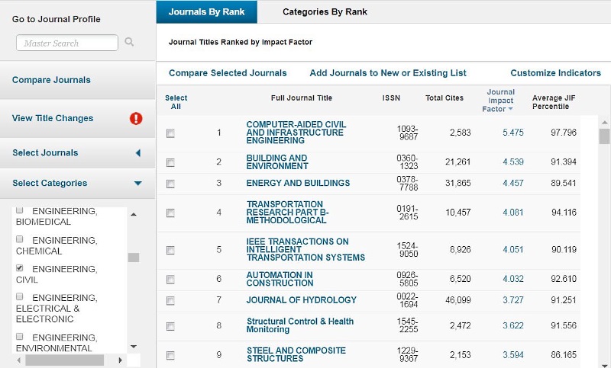This screenshot has height=368, width=611.
Task: Select checkbox for Computer-Aided Civil journal
Action: (170, 133)
